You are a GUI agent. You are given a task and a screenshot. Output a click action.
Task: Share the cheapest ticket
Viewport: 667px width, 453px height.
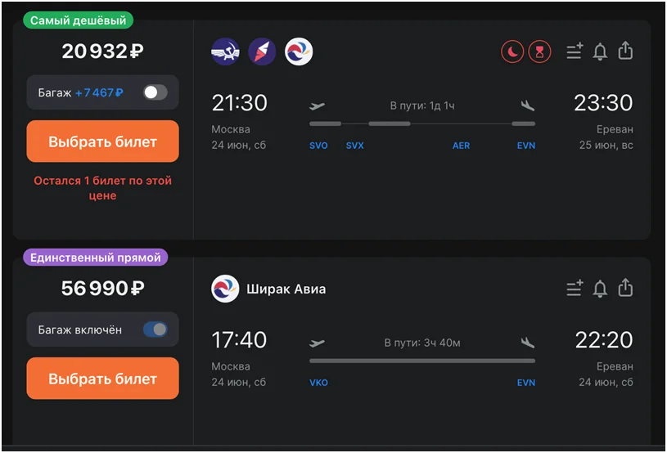[x=625, y=51]
